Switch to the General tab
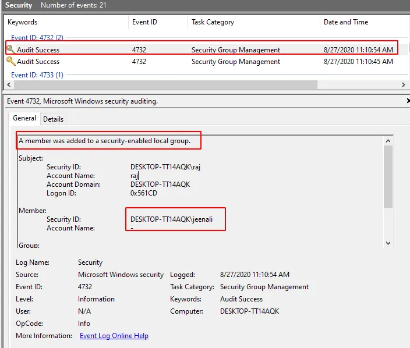 [x=24, y=118]
